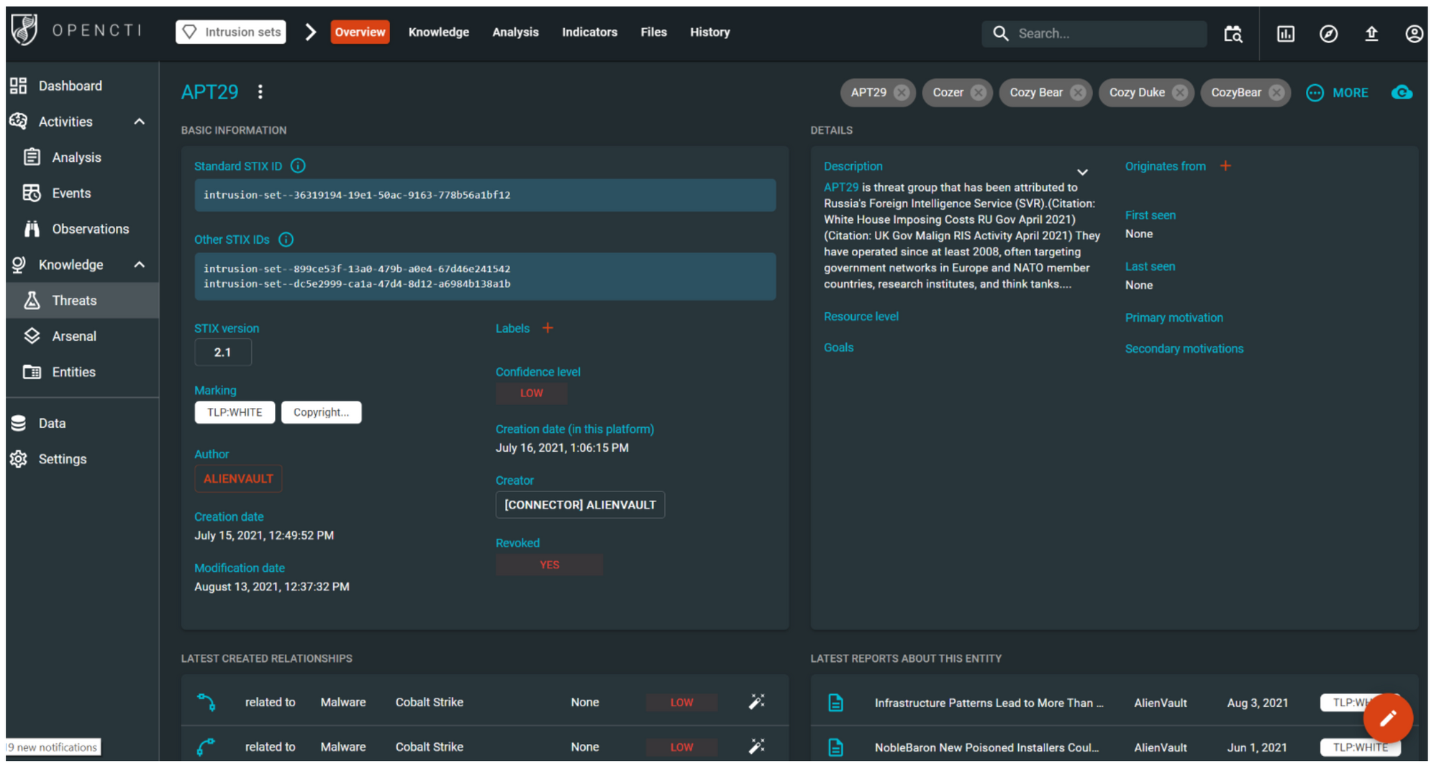This screenshot has width=1439, height=769.
Task: Switch to the Indicators tab
Action: coord(589,32)
